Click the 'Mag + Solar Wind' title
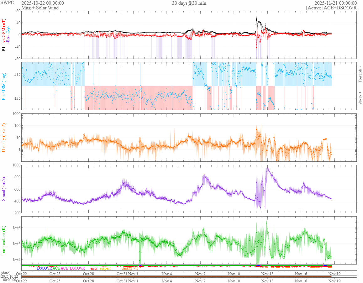 click(40, 8)
